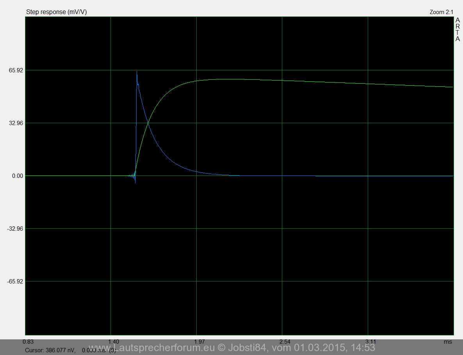Place cursor at blue curve's peak
This screenshot has width=463, height=355.
(137, 72)
